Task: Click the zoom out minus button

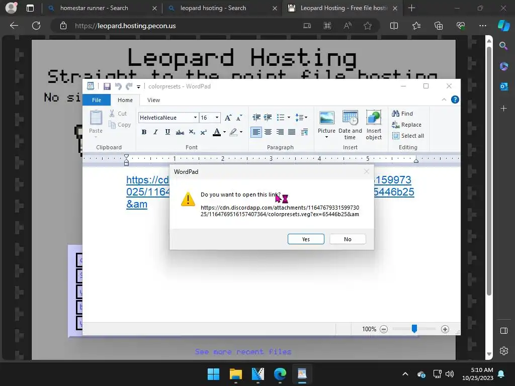Action: (384, 329)
